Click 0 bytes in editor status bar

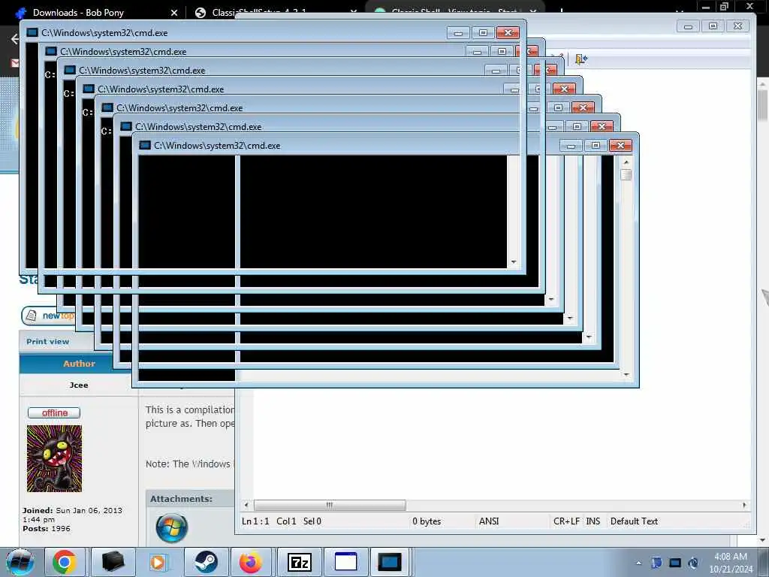427,521
